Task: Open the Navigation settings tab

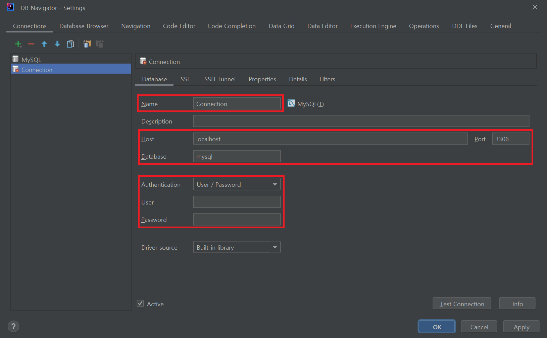Action: pyautogui.click(x=136, y=26)
